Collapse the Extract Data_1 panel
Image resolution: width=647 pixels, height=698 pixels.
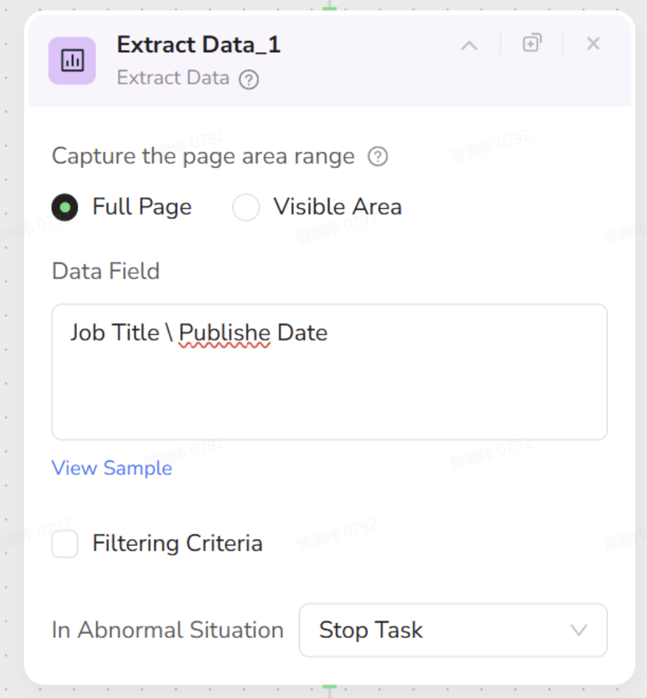468,45
